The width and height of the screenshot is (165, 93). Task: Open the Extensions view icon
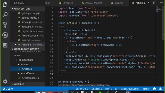tap(5, 45)
